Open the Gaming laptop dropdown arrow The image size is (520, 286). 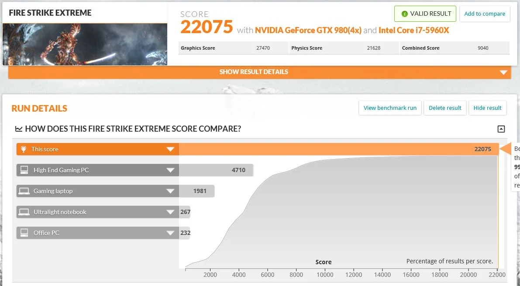coord(170,191)
